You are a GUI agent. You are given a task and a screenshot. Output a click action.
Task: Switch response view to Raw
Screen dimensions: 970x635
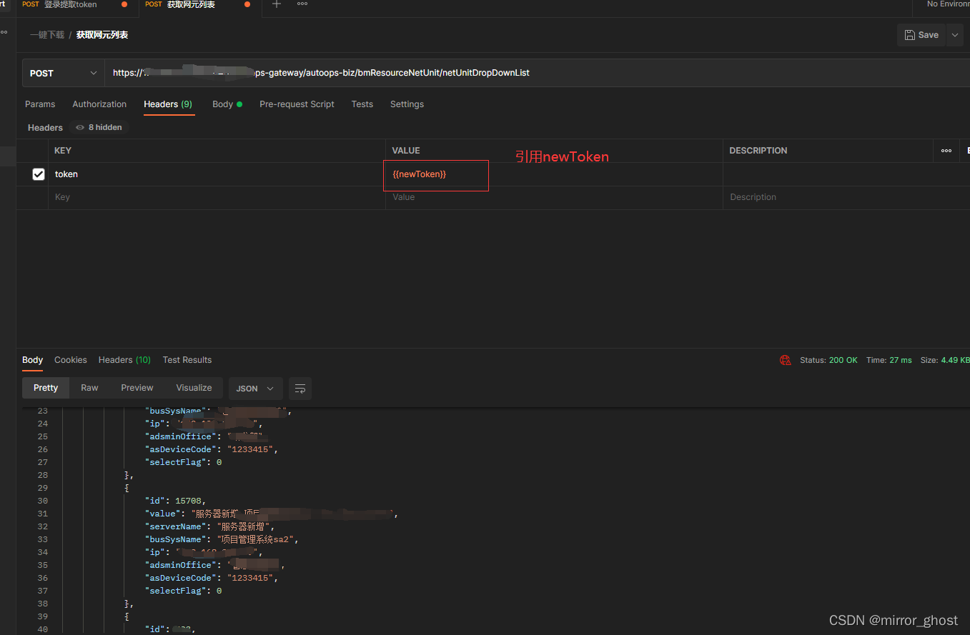point(89,388)
